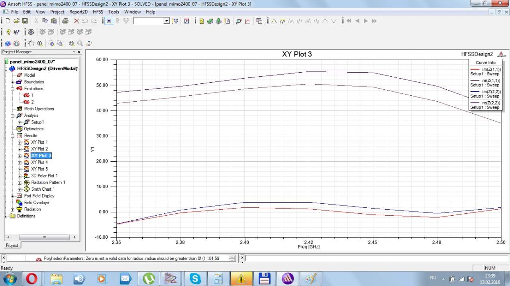This screenshot has height=286, width=510.
Task: Fit all contents in view icon
Action: tap(71, 43)
